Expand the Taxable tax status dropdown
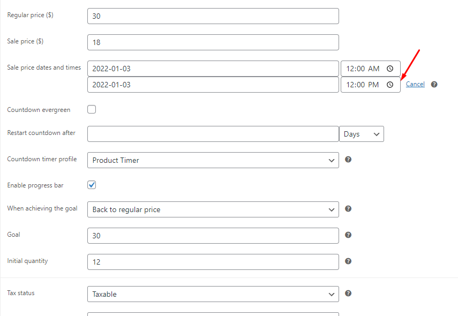 (x=213, y=294)
